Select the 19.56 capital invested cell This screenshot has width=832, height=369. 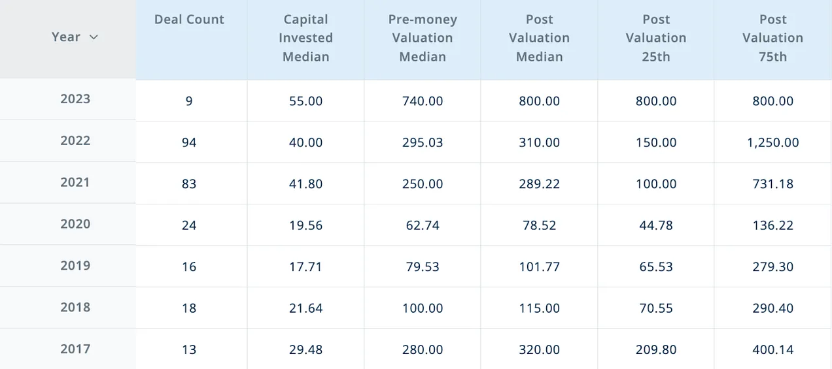pyautogui.click(x=305, y=225)
